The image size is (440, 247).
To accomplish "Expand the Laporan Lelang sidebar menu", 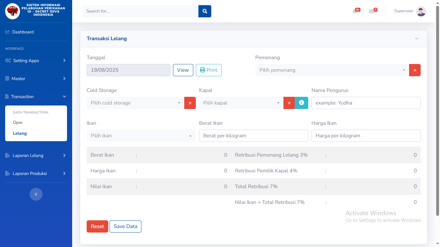I will pyautogui.click(x=36, y=155).
